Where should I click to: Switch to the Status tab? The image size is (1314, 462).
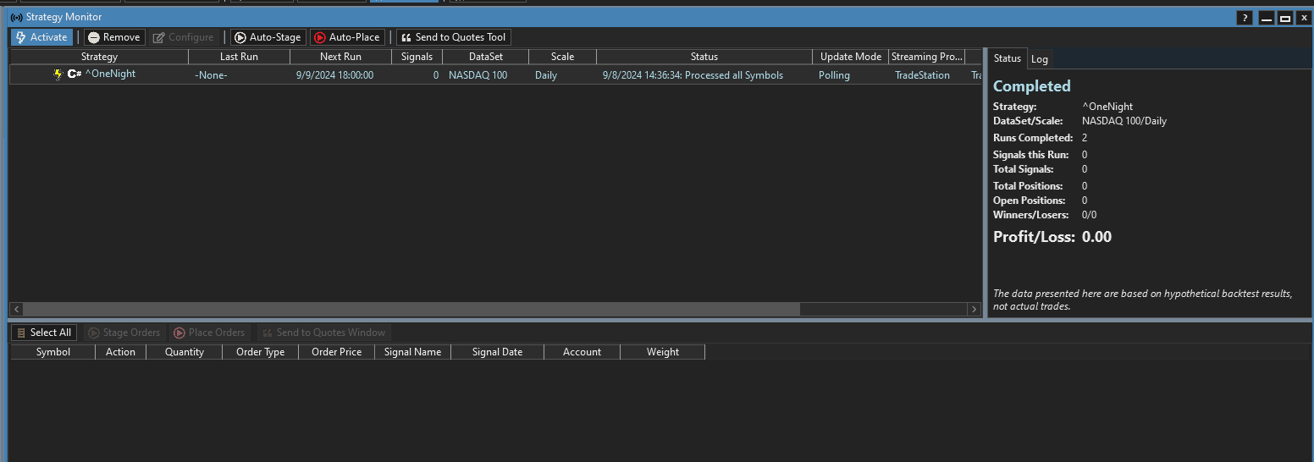(1007, 58)
